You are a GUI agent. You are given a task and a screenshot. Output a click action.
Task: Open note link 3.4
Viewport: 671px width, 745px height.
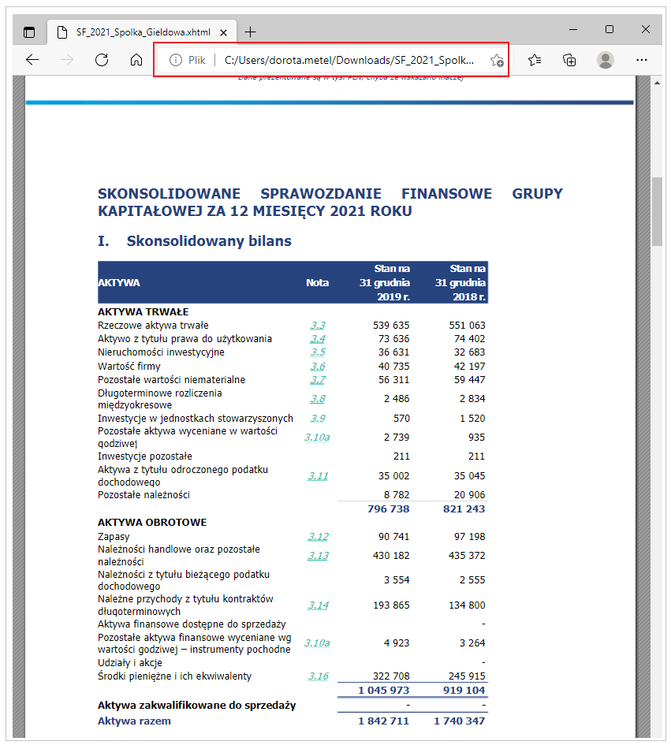pyautogui.click(x=318, y=339)
